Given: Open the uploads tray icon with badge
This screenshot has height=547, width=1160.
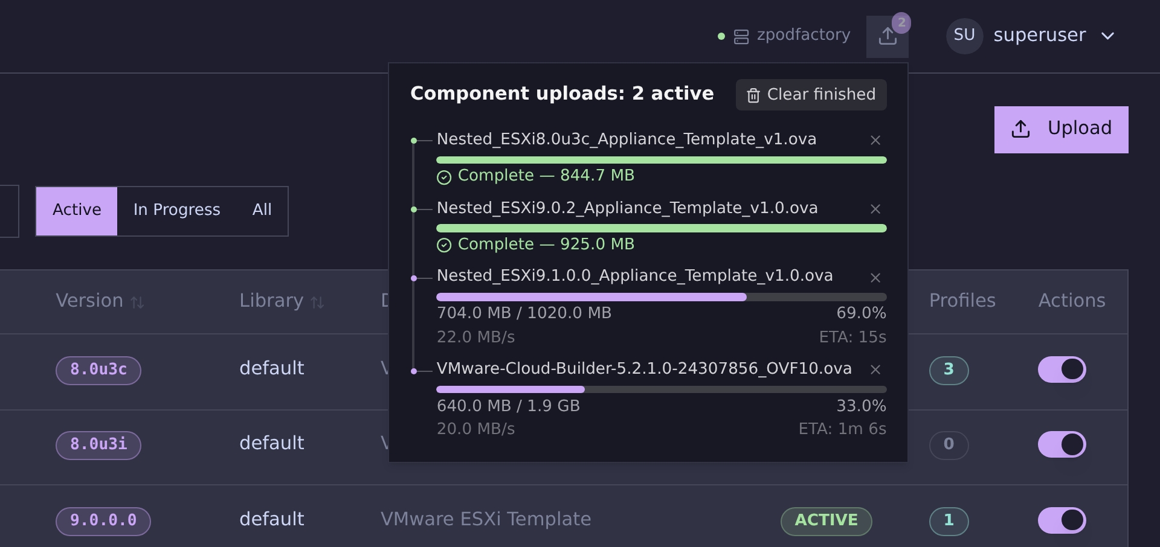Looking at the screenshot, I should (x=887, y=36).
